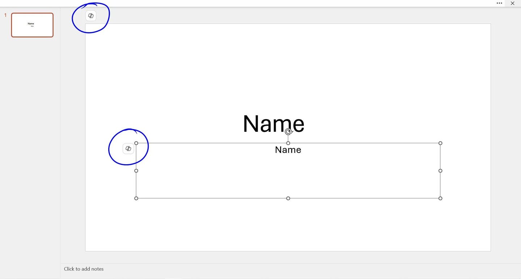
Task: Open Copilot button beside the subtitle text box
Action: tap(128, 148)
